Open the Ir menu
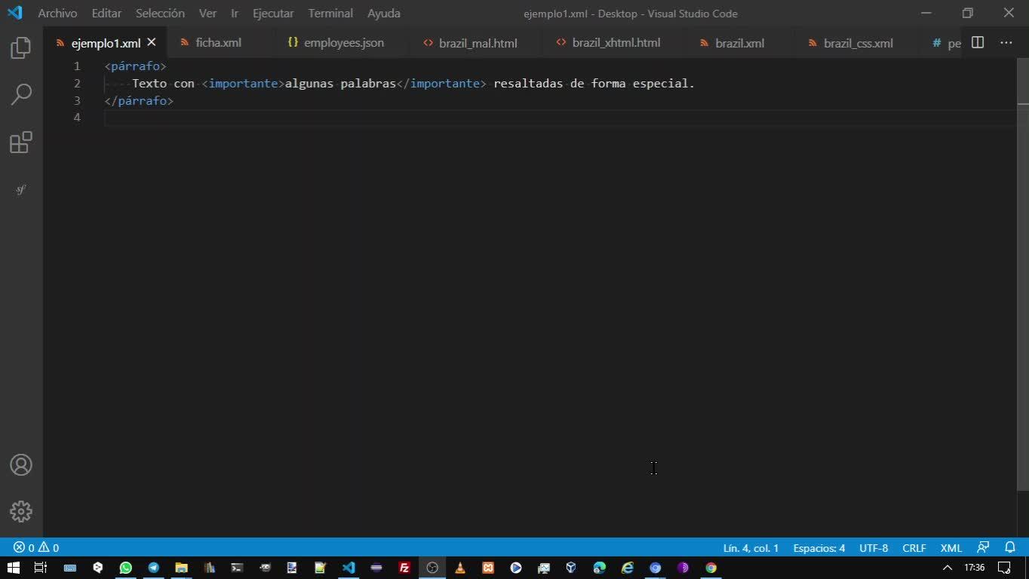 (235, 14)
